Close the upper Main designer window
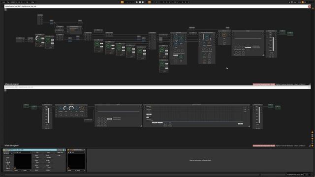The width and height of the screenshot is (315, 177). tap(310, 6)
